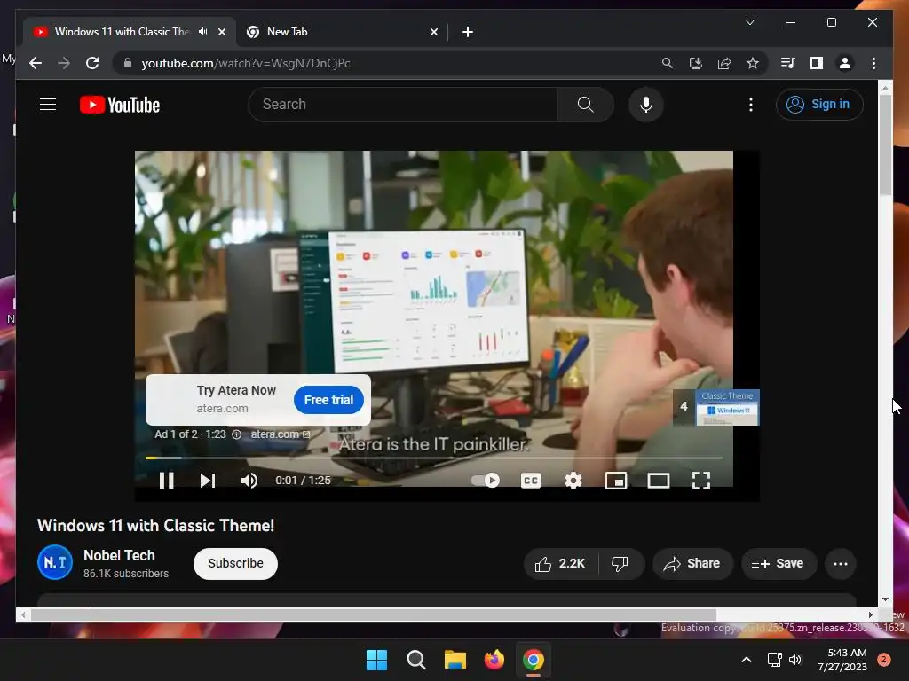Screen dimensions: 909x681
Task: Click the horizontal scrollbar thumb
Action: pyautogui.click(x=374, y=615)
